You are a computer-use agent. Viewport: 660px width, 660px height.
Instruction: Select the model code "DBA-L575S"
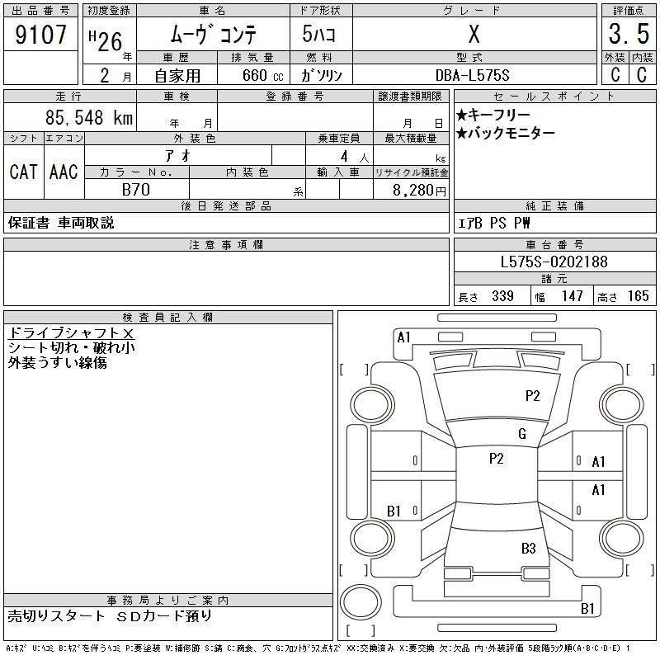472,75
